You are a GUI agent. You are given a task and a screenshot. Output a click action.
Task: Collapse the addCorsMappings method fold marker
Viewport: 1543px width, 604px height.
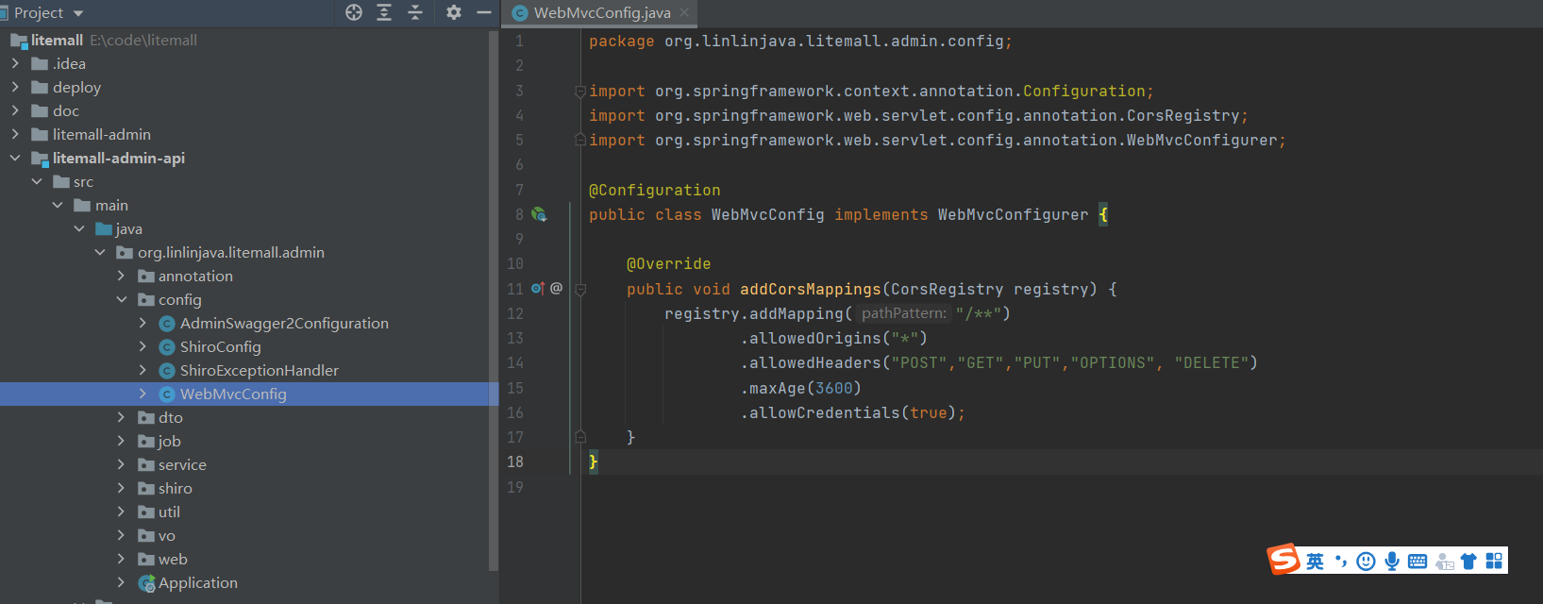pyautogui.click(x=580, y=290)
